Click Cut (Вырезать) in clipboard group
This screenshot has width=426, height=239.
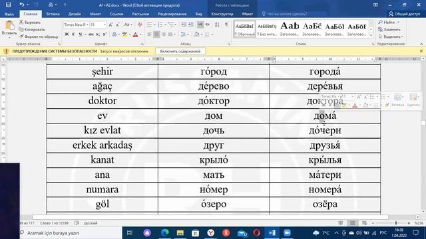pos(30,22)
